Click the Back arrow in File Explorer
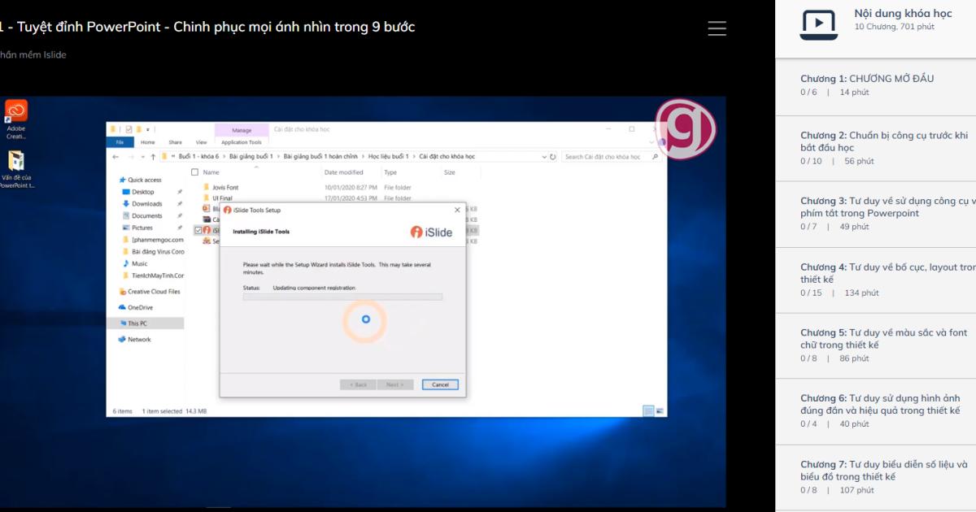 click(x=116, y=156)
